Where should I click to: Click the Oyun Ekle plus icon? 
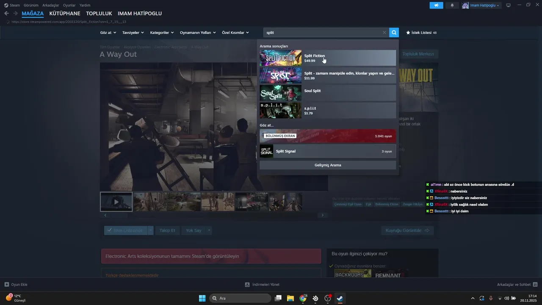7,285
